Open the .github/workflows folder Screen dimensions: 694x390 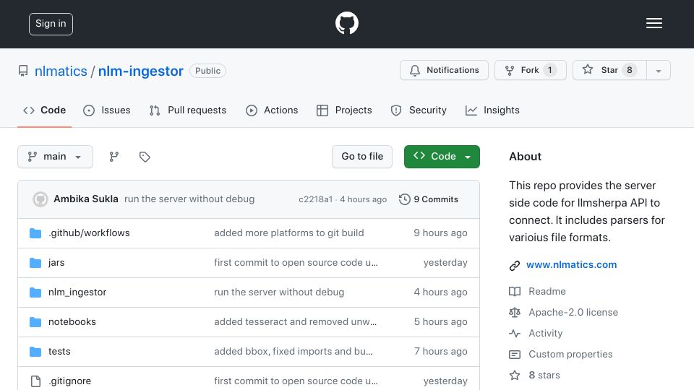(x=89, y=233)
